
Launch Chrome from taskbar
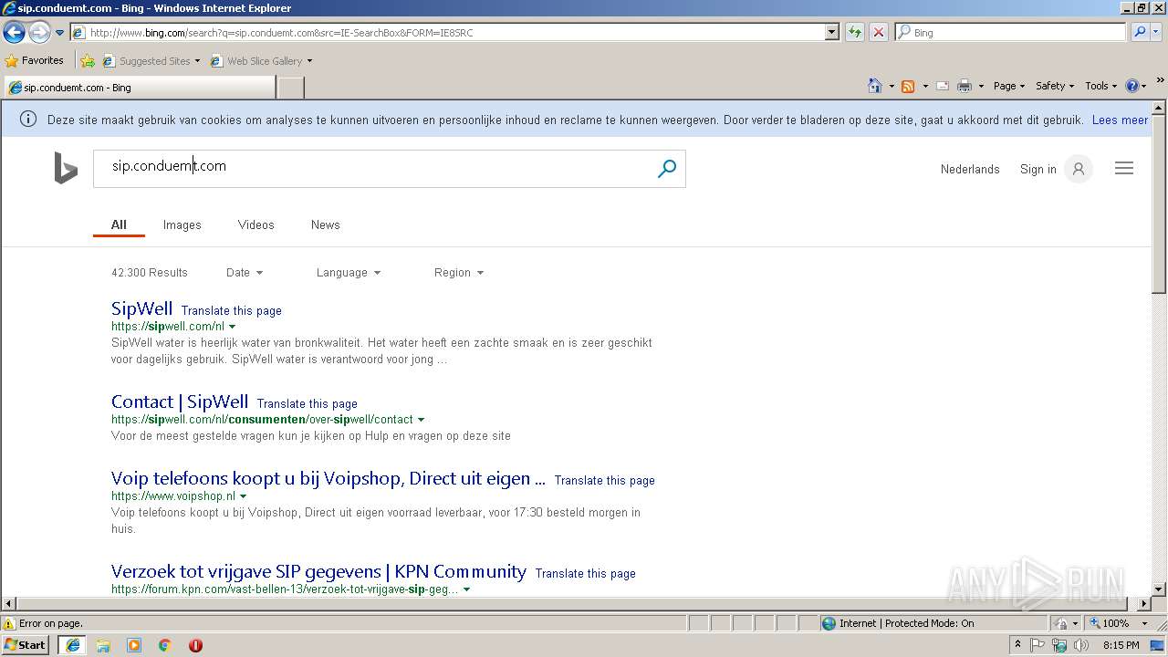click(164, 645)
